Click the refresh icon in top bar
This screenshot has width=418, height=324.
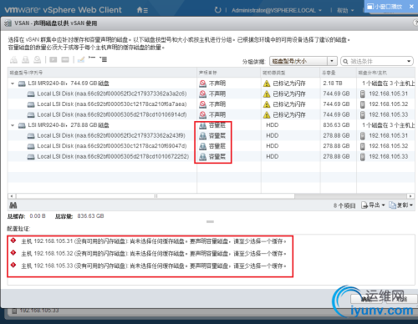[217, 10]
